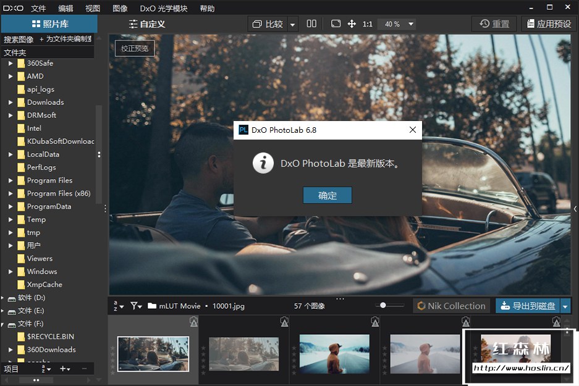Switch to the 自定义 tab
The height and width of the screenshot is (386, 579).
pos(146,24)
